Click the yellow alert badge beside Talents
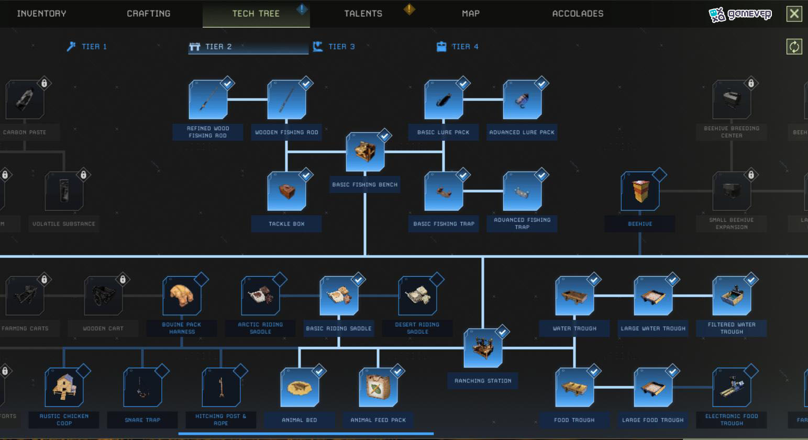The width and height of the screenshot is (808, 440). (409, 9)
